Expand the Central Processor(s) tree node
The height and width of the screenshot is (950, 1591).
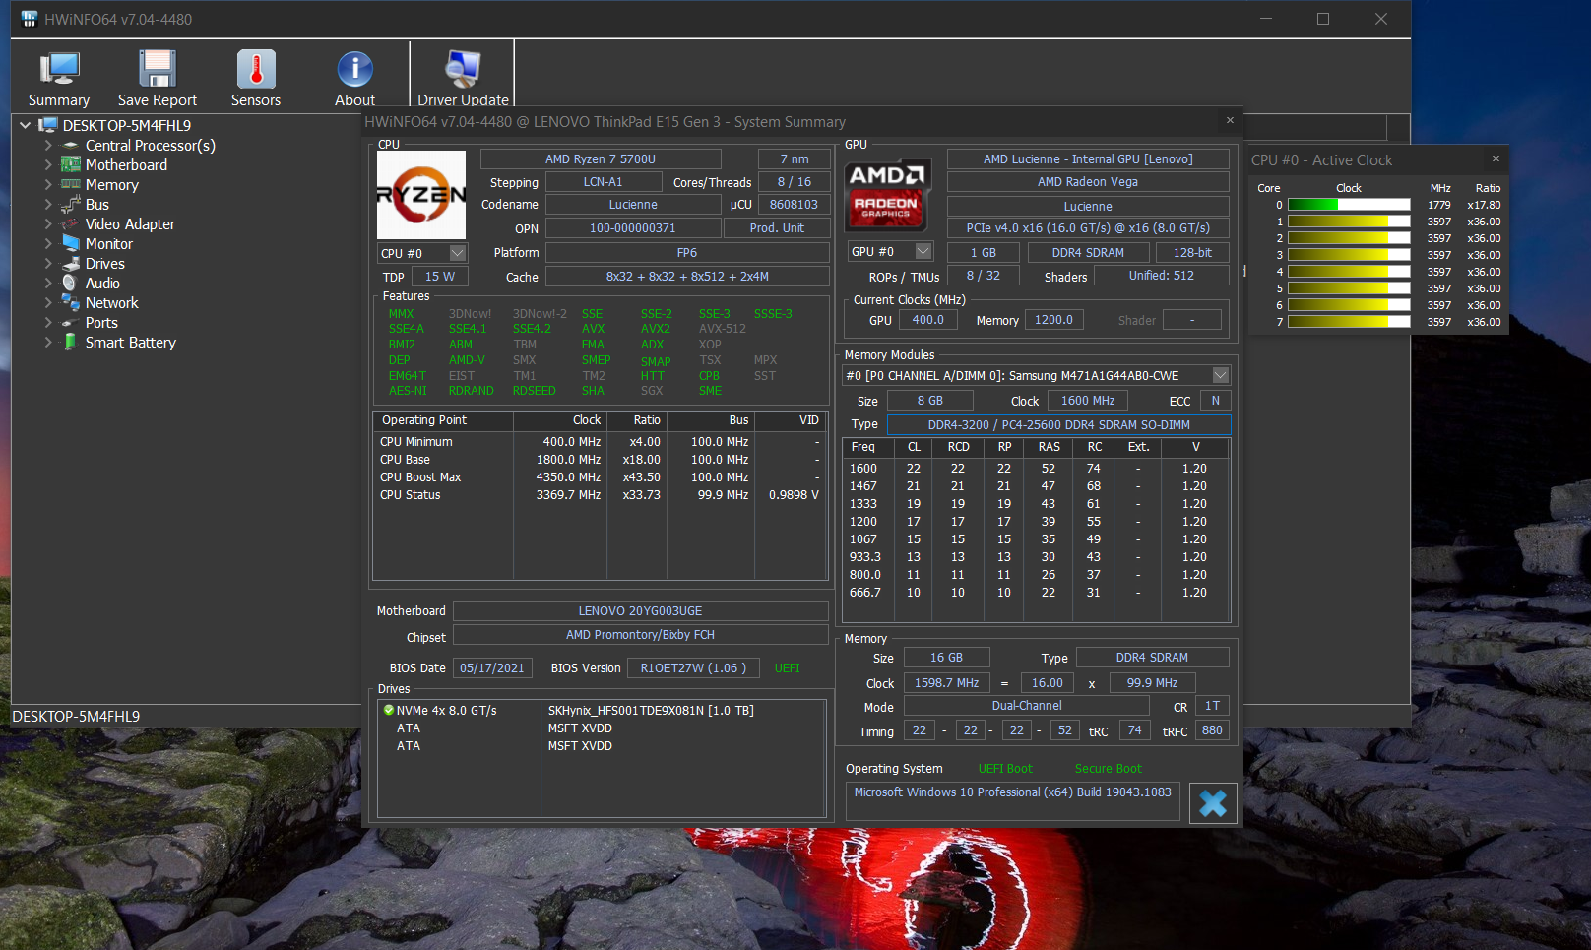[x=48, y=146]
